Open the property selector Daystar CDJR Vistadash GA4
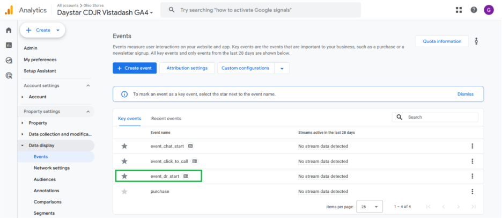The height and width of the screenshot is (218, 502). click(105, 13)
